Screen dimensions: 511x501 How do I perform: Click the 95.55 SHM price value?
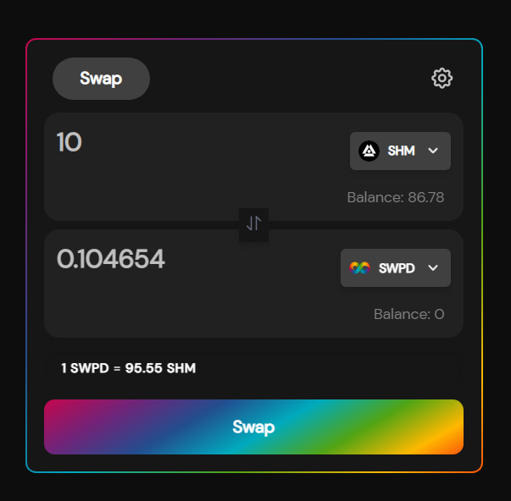160,368
